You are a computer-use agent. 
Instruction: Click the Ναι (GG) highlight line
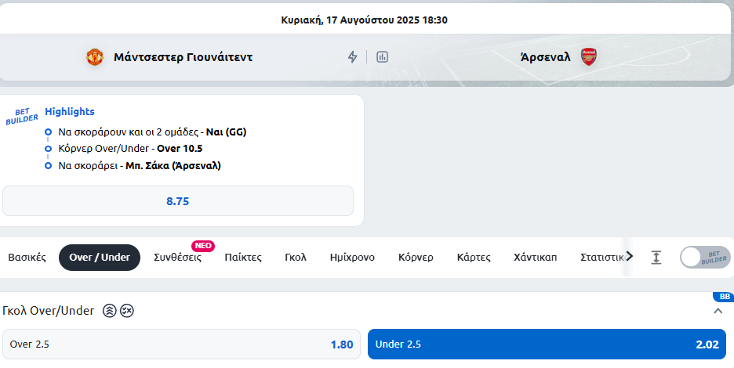tap(152, 132)
